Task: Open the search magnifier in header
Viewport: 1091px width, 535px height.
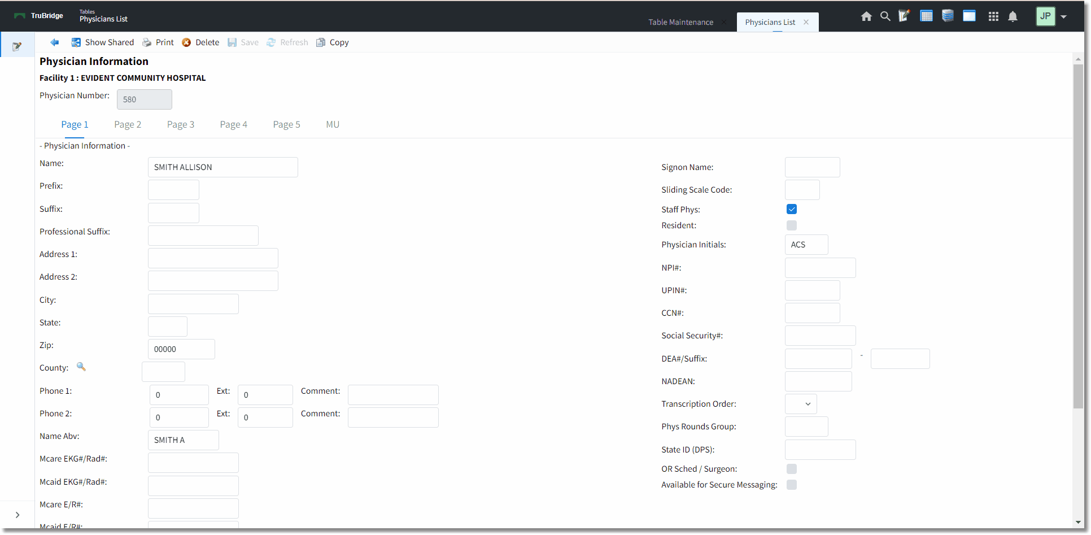Action: click(885, 16)
